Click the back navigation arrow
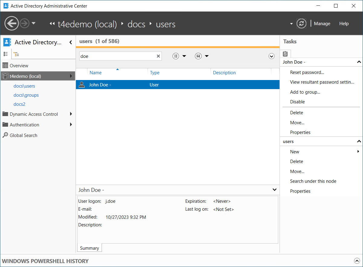The width and height of the screenshot is (363, 267). coord(11,23)
